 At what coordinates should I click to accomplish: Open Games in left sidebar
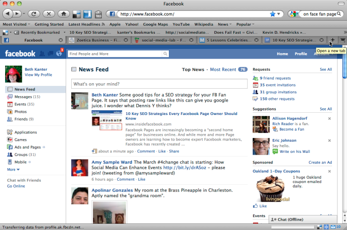click(20, 139)
